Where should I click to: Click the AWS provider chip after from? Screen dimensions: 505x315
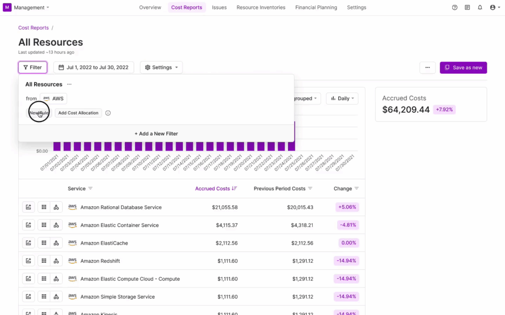[x=53, y=98]
